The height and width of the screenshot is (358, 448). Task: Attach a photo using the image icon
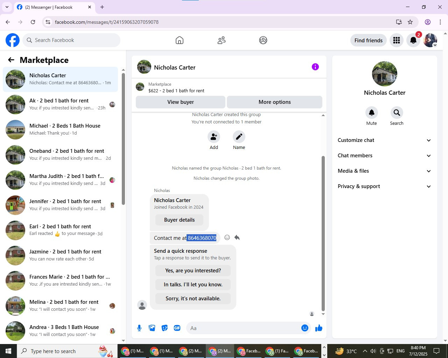tap(152, 328)
